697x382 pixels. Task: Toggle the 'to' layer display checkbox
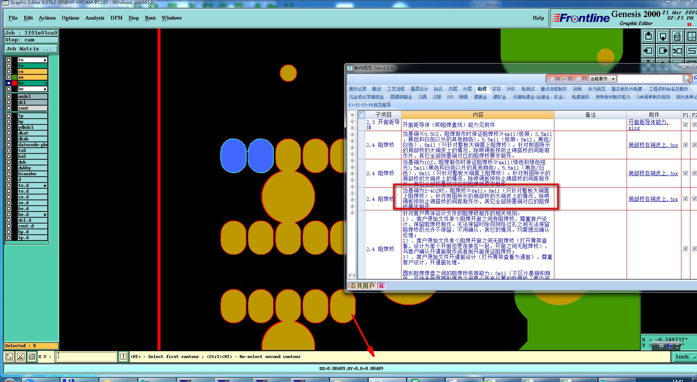tap(9, 60)
